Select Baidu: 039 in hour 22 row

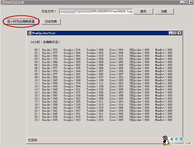(x=50, y=117)
